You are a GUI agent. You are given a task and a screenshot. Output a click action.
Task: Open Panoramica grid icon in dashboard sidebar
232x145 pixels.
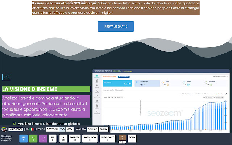point(97,76)
